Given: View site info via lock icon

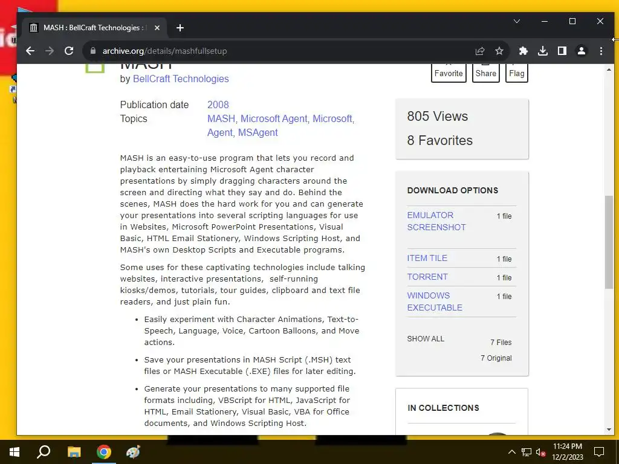Looking at the screenshot, I should click(x=93, y=51).
